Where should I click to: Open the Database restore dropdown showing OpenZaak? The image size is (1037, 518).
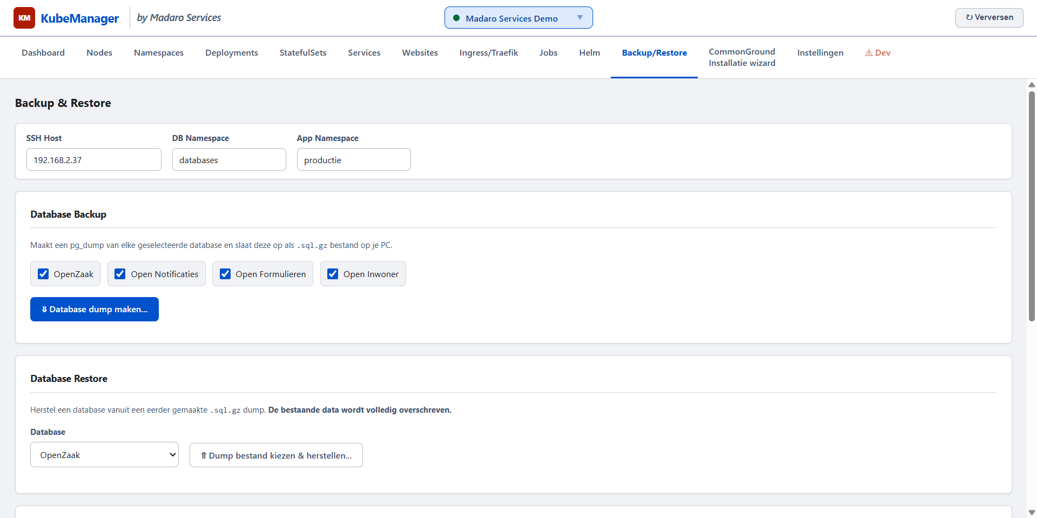pyautogui.click(x=104, y=455)
